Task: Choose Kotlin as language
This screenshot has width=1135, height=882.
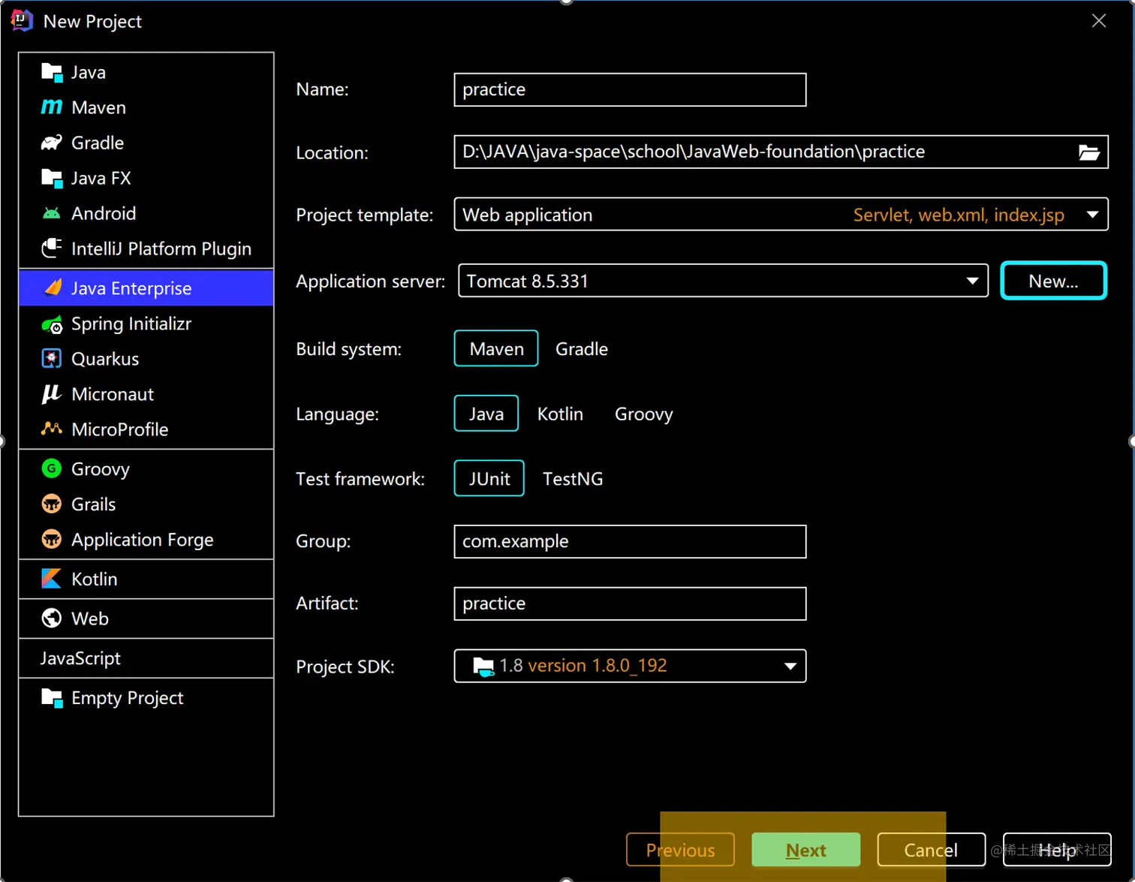Action: tap(560, 414)
